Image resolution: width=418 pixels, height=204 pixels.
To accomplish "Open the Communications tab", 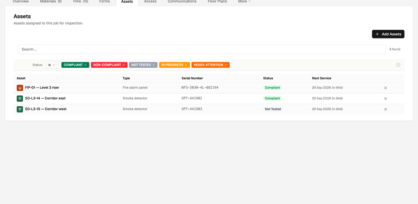I will click(182, 2).
